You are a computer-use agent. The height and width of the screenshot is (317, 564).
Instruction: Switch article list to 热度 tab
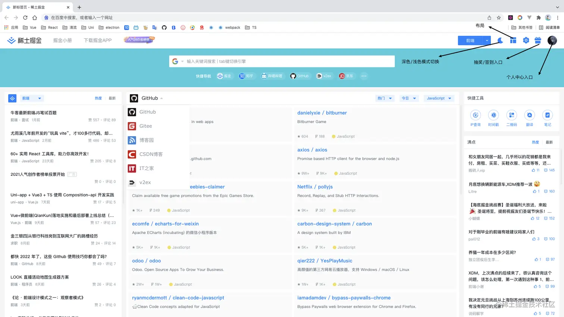click(98, 98)
